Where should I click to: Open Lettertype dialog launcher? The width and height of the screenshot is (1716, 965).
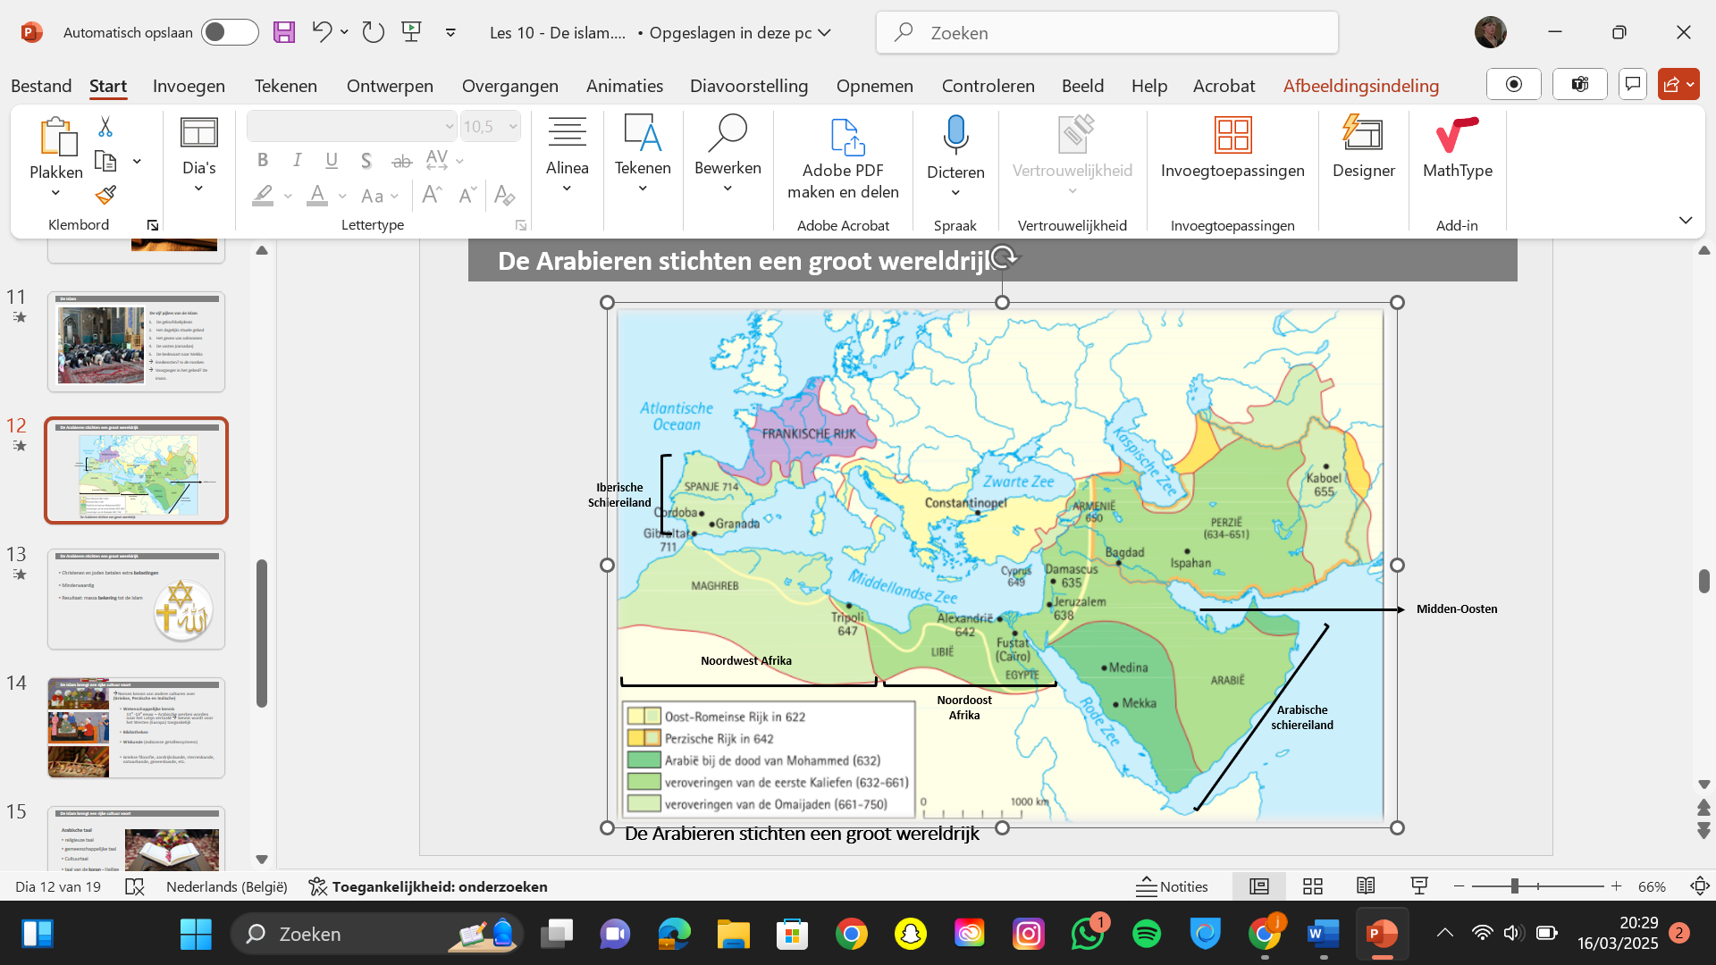pyautogui.click(x=521, y=225)
